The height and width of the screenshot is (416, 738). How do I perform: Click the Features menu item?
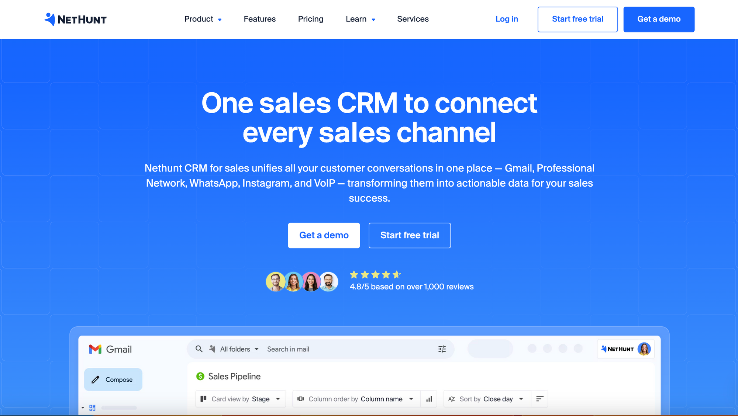(x=259, y=19)
